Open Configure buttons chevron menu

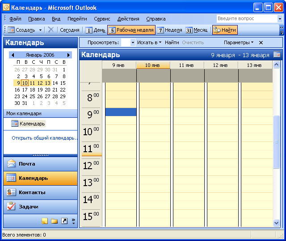73,221
